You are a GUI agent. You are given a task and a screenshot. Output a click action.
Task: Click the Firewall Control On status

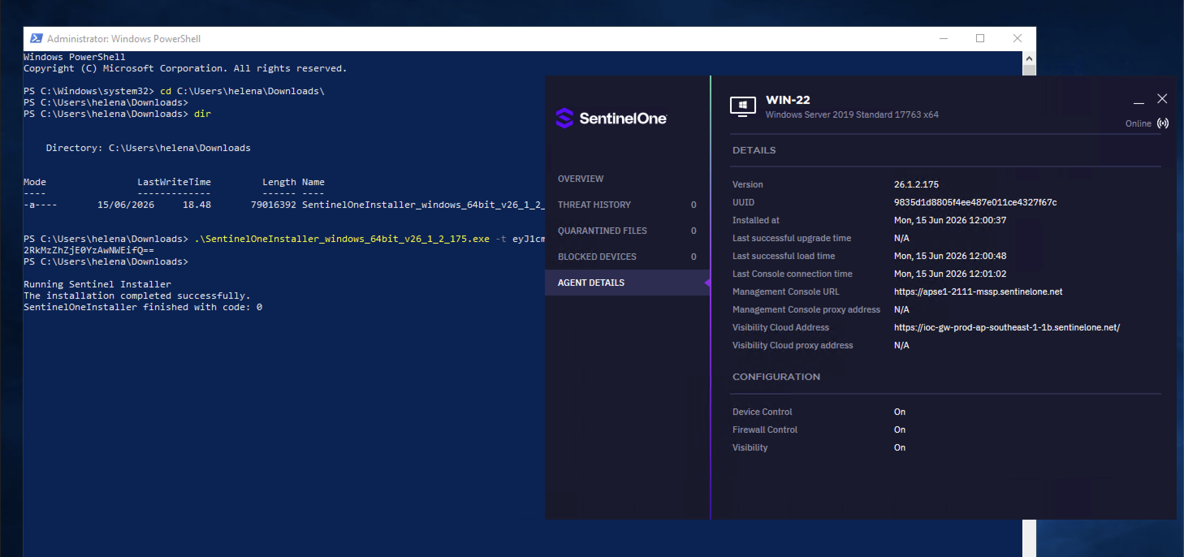pyautogui.click(x=899, y=430)
